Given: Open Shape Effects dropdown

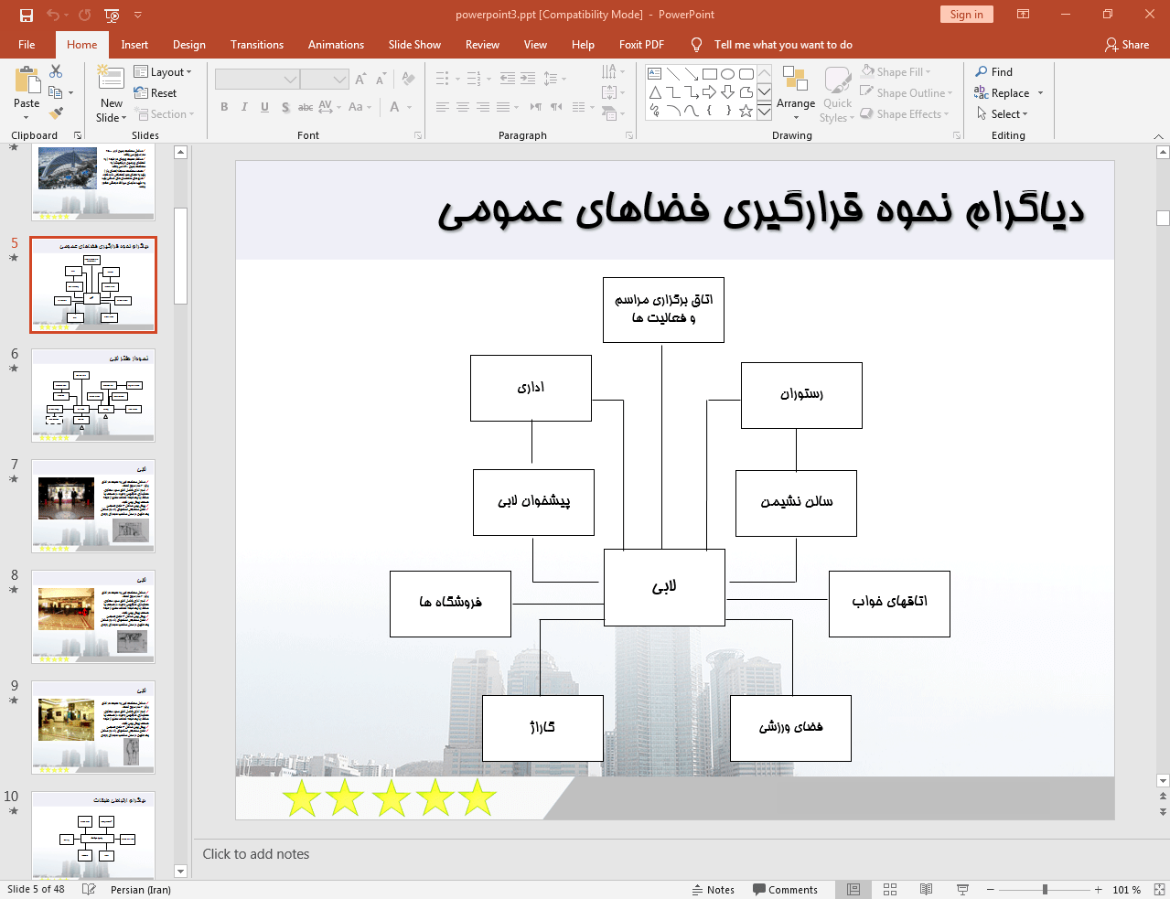Looking at the screenshot, I should pyautogui.click(x=905, y=114).
